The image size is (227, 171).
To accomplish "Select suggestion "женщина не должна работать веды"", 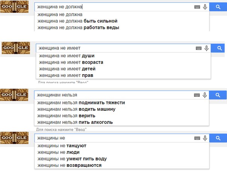I will click(x=122, y=27).
